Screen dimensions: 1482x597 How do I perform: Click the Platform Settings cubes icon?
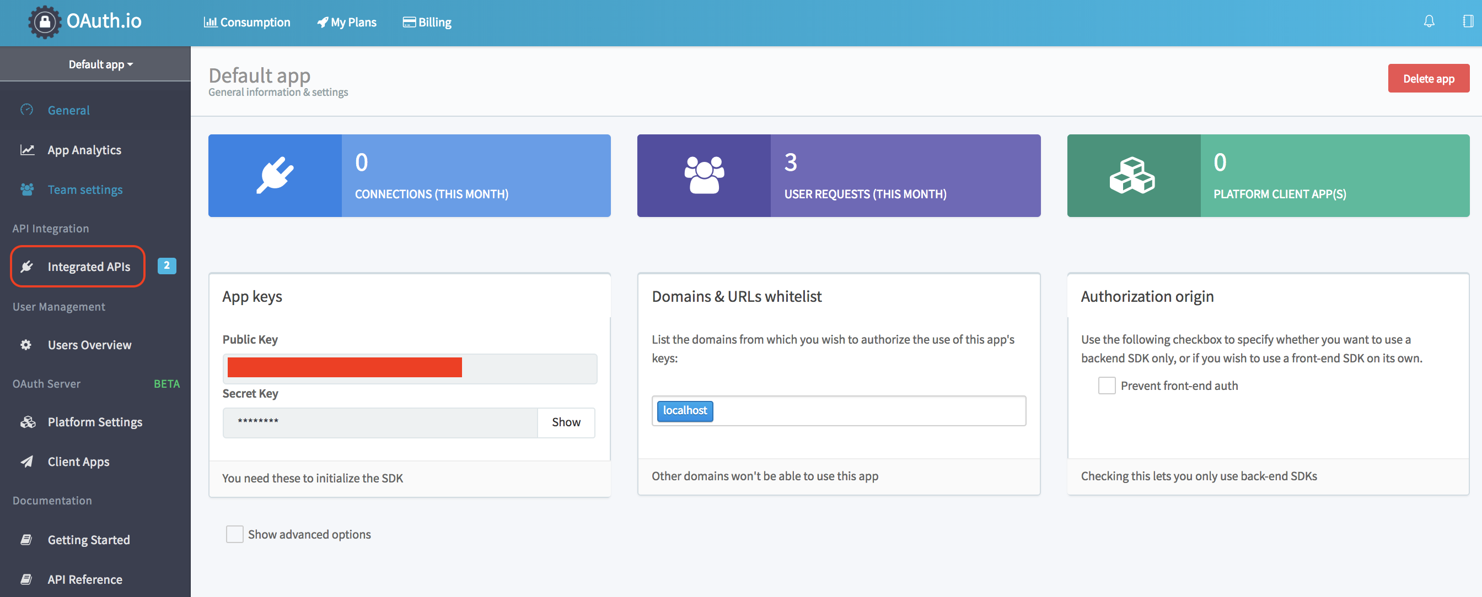click(28, 422)
